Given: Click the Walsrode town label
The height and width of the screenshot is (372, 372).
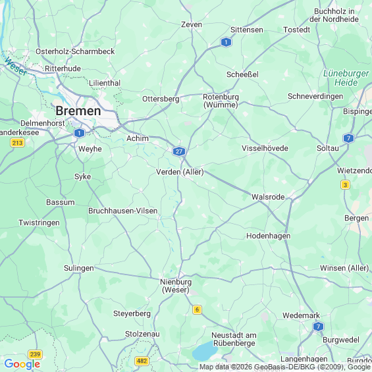Looking at the screenshot, I should 268,197.
